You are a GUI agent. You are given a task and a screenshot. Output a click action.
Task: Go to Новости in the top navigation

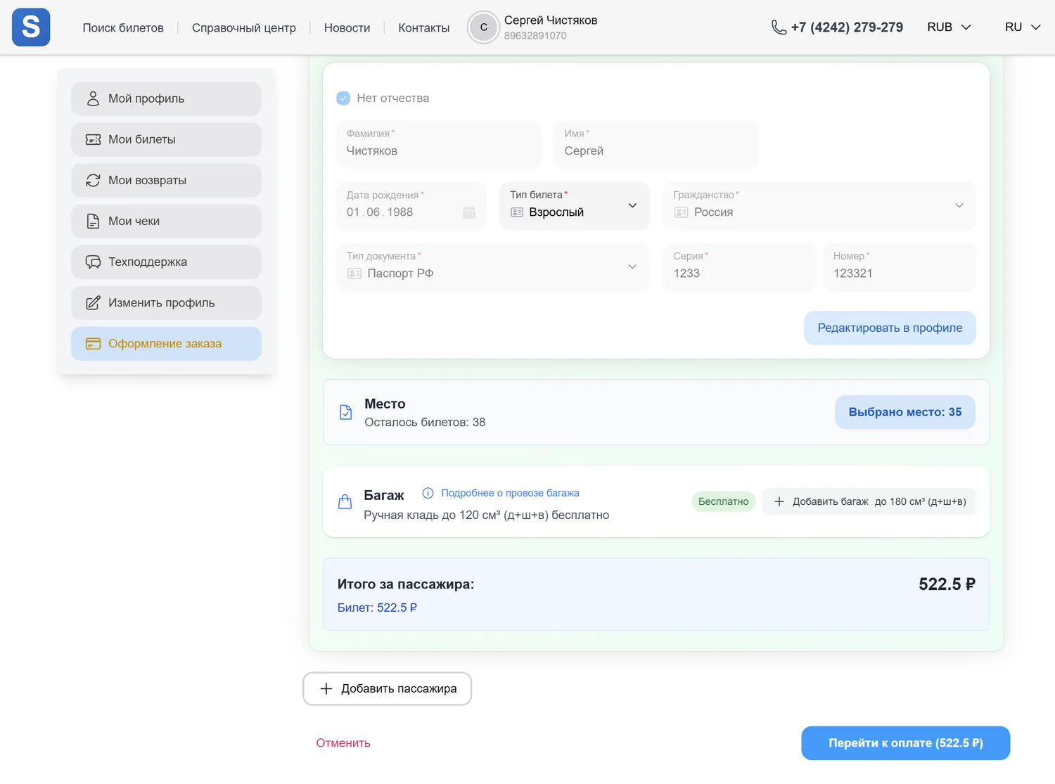347,27
